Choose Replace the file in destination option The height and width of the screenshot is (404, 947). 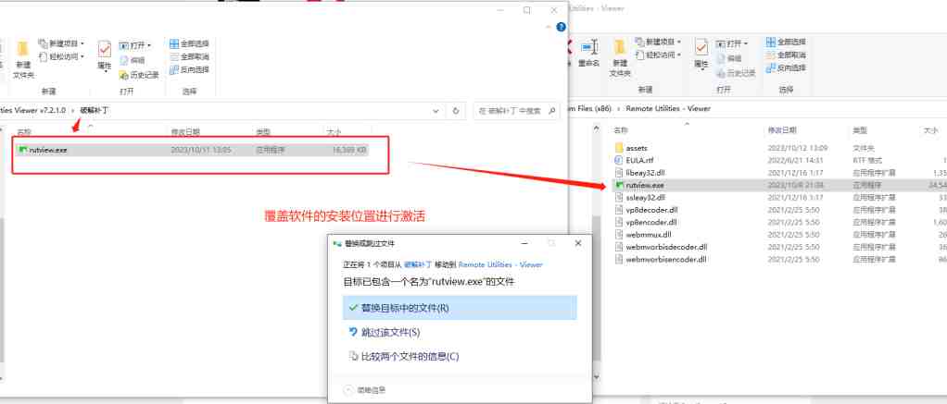(460, 308)
